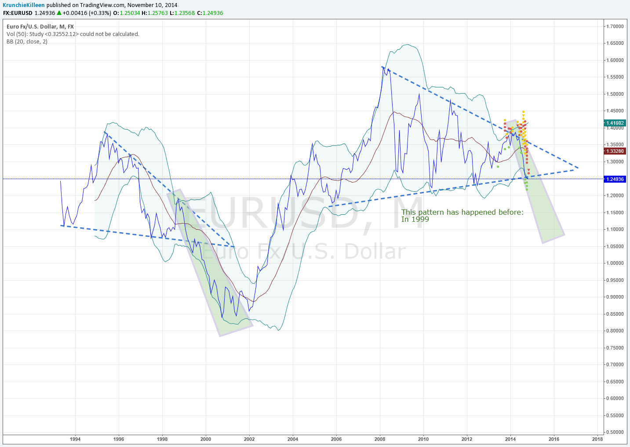Click the 2008 year label on the time axis

tap(380, 439)
